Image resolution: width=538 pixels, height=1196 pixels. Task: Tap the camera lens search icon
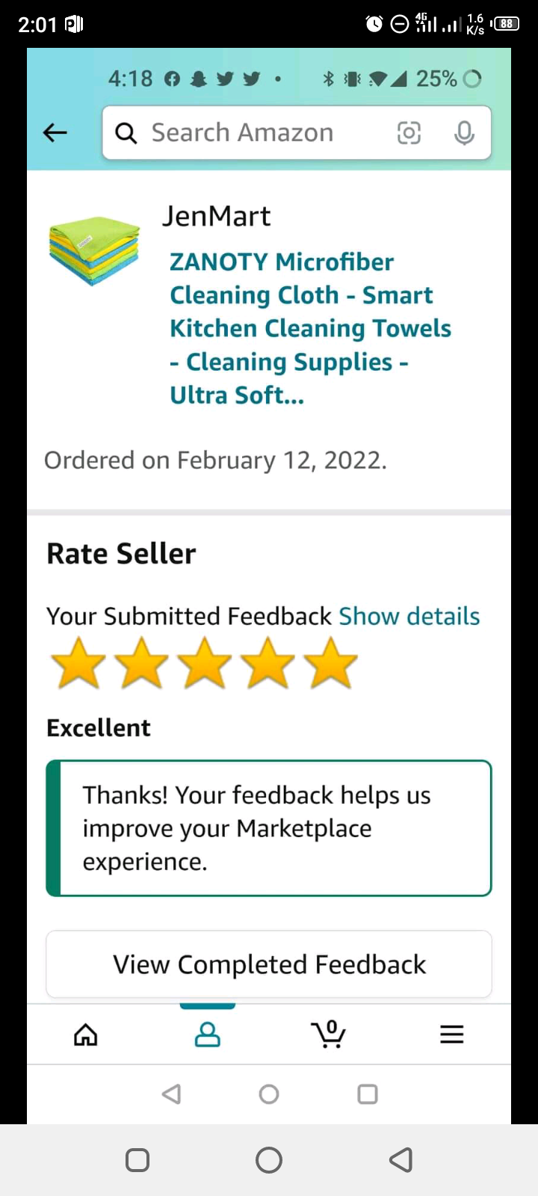pos(409,133)
